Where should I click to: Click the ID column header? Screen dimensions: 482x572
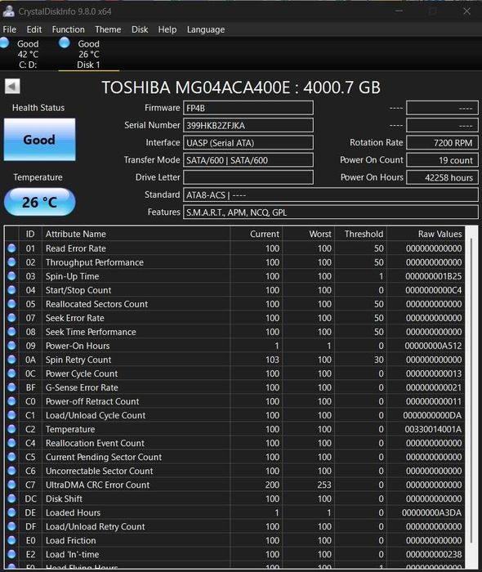[30, 234]
